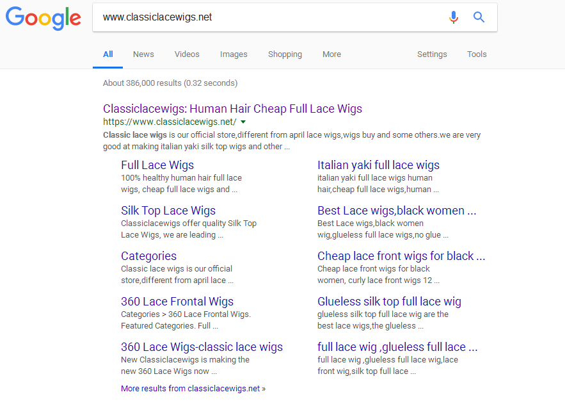The image size is (565, 406).
Task: Expand the dropdown arrow beside classiclacewigs.net URL
Action: (x=243, y=122)
